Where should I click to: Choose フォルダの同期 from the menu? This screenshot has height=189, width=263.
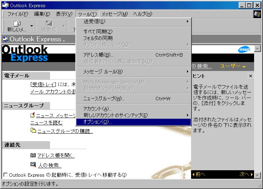coord(134,38)
